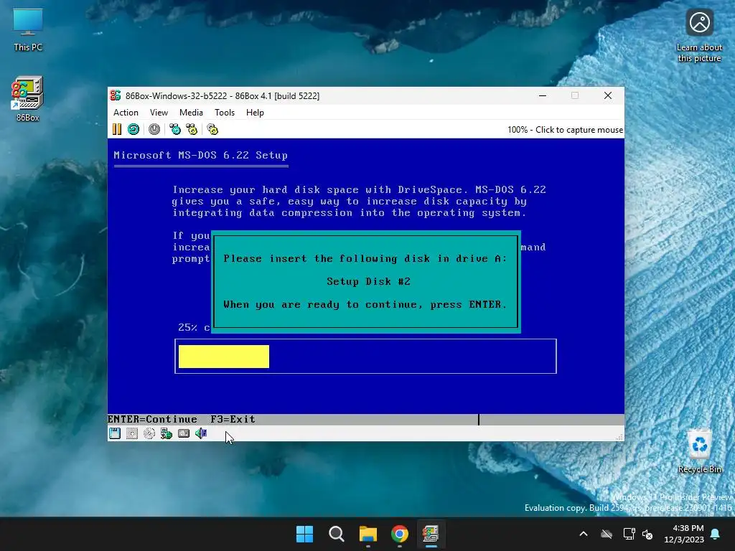Click the second status bar drive icon

[132, 433]
